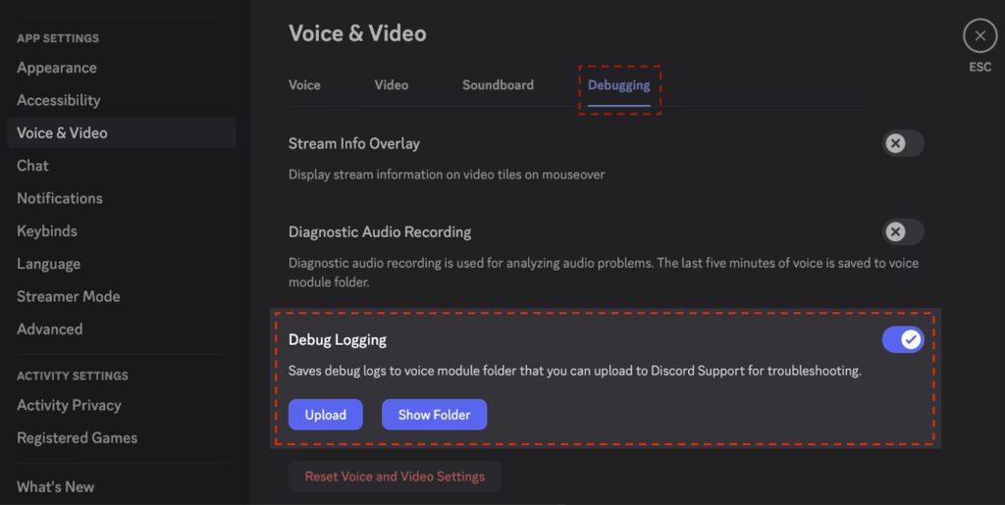Switch to the Voice tab
The height and width of the screenshot is (505, 1005).
[x=304, y=85]
